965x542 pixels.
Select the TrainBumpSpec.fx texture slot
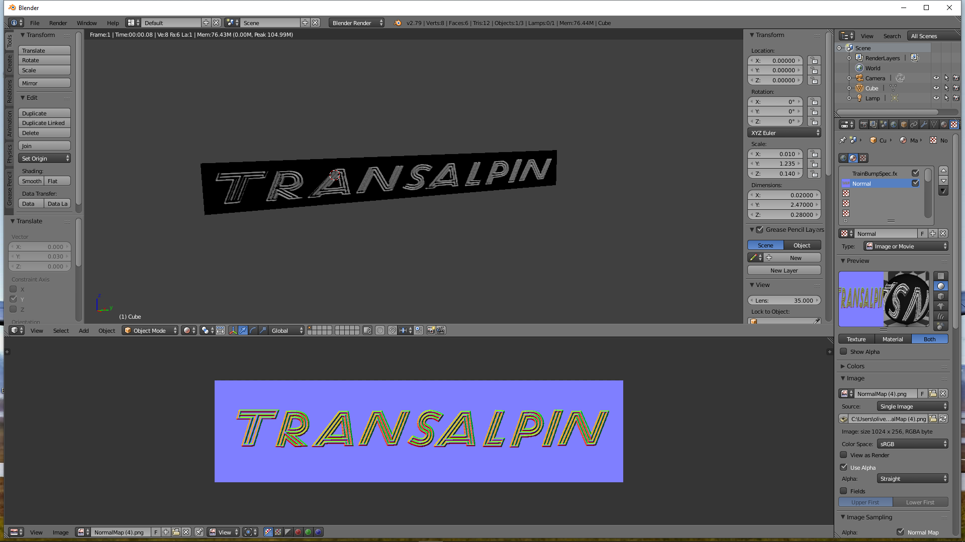(875, 174)
